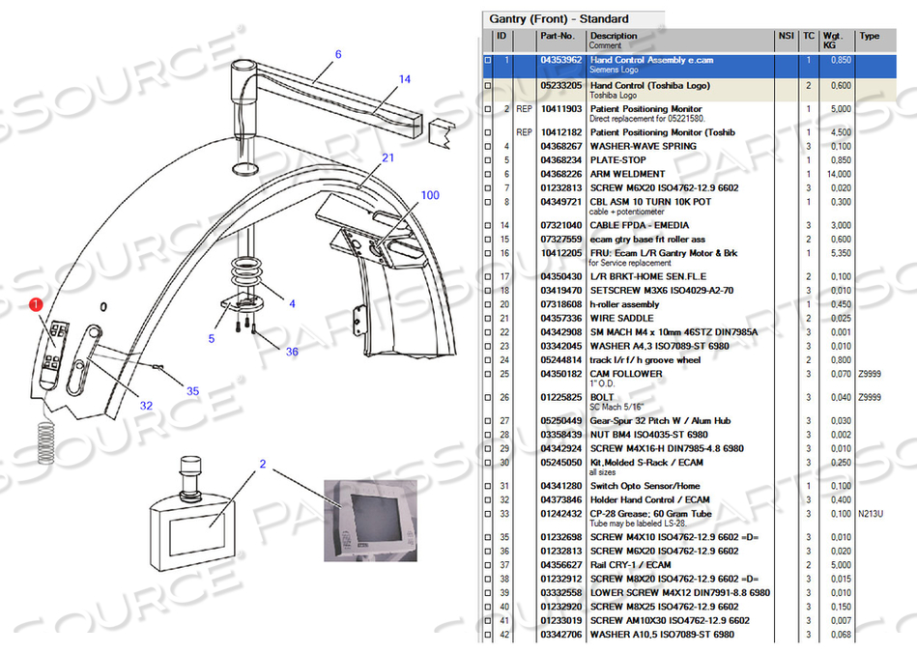
Task: Click callout number 35 on the diagram
Action: (192, 391)
